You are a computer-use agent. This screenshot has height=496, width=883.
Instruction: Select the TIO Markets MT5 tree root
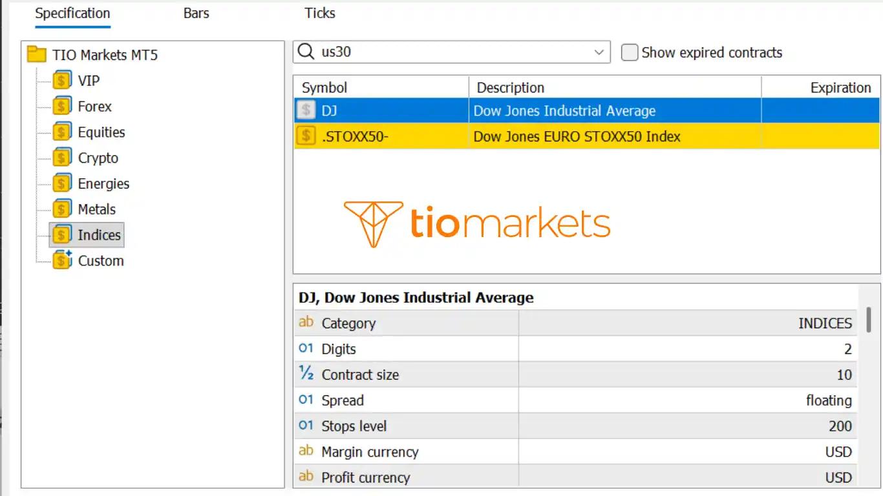(x=105, y=55)
